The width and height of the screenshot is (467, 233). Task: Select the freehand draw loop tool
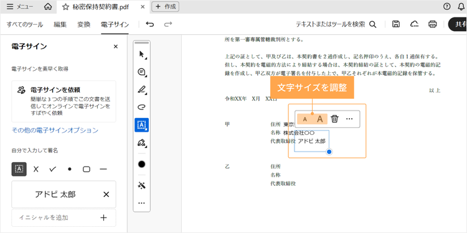142,107
